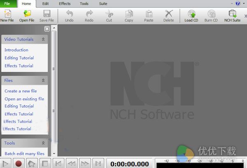Screen dimensions: 247x168
Task: Click the Delete X icon
Action: click(x=169, y=14)
